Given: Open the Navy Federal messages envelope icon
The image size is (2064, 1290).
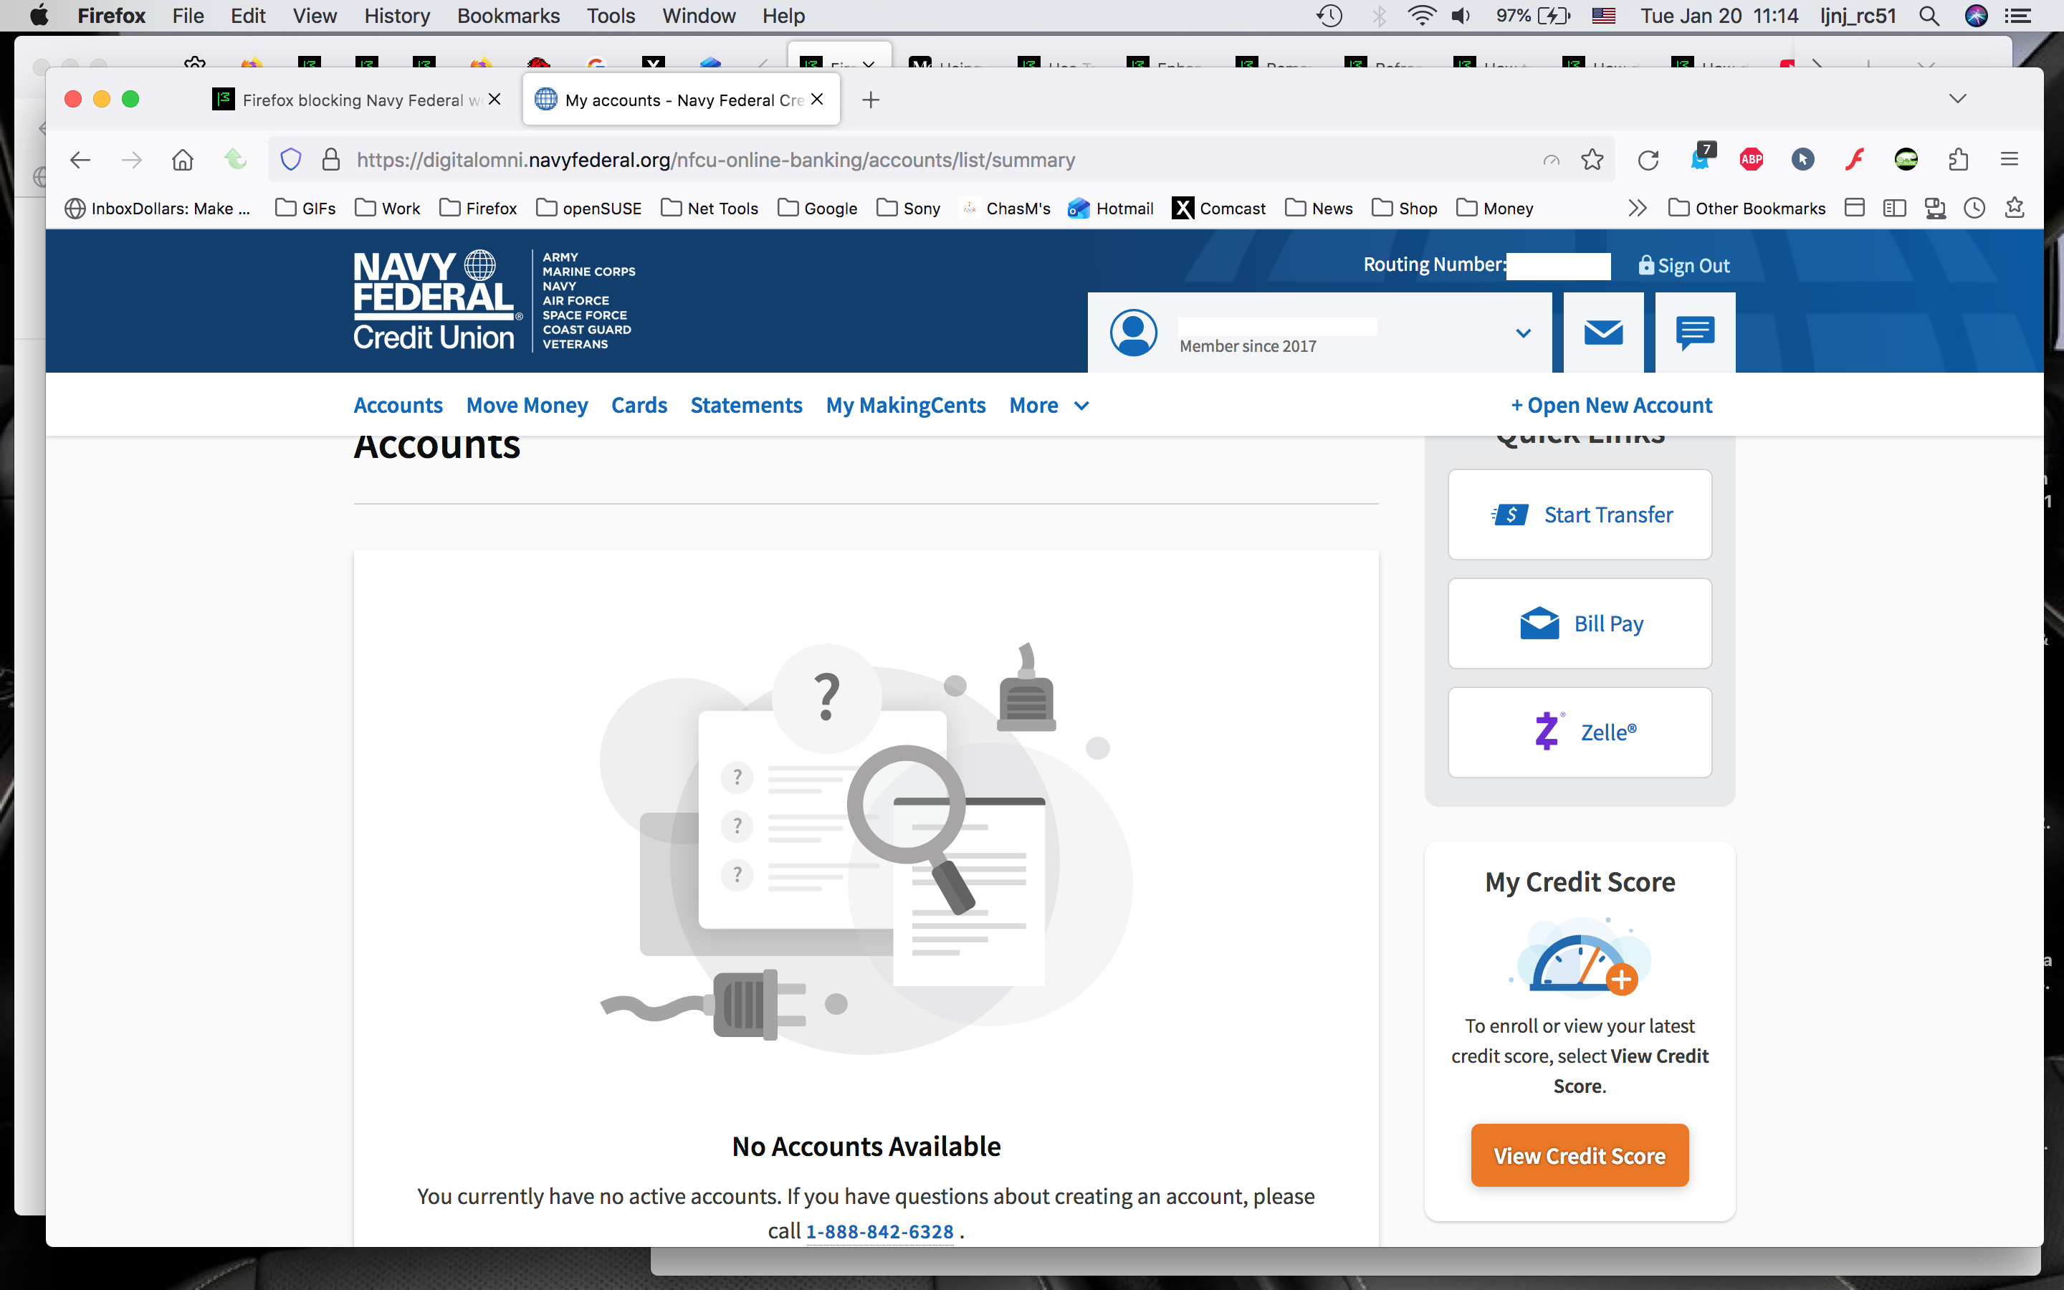Looking at the screenshot, I should point(1602,333).
